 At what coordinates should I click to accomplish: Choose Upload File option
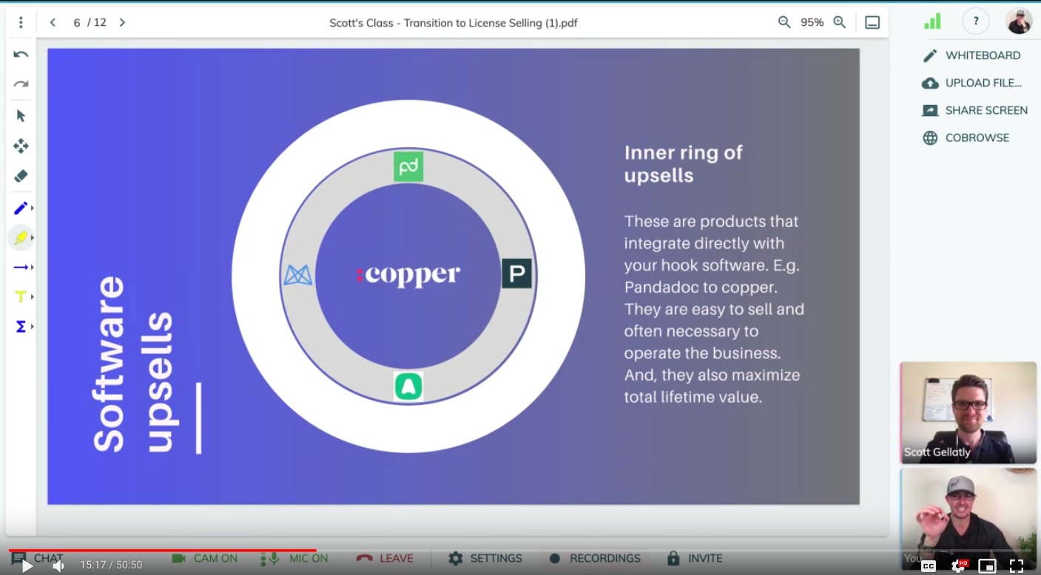[971, 83]
